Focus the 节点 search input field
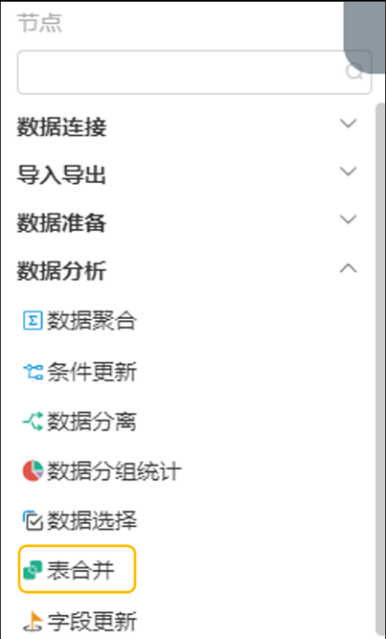The image size is (386, 639). tap(194, 72)
